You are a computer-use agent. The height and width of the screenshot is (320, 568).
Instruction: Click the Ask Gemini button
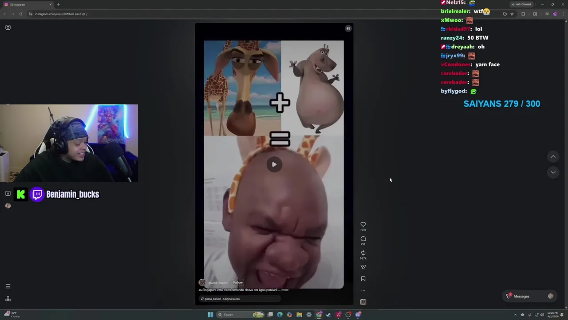tap(521, 4)
